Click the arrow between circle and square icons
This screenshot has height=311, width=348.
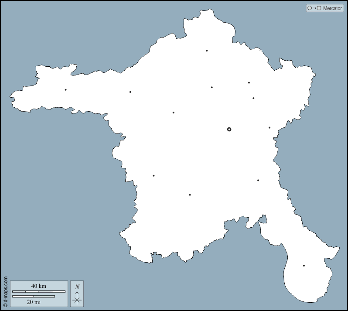pyautogui.click(x=314, y=8)
